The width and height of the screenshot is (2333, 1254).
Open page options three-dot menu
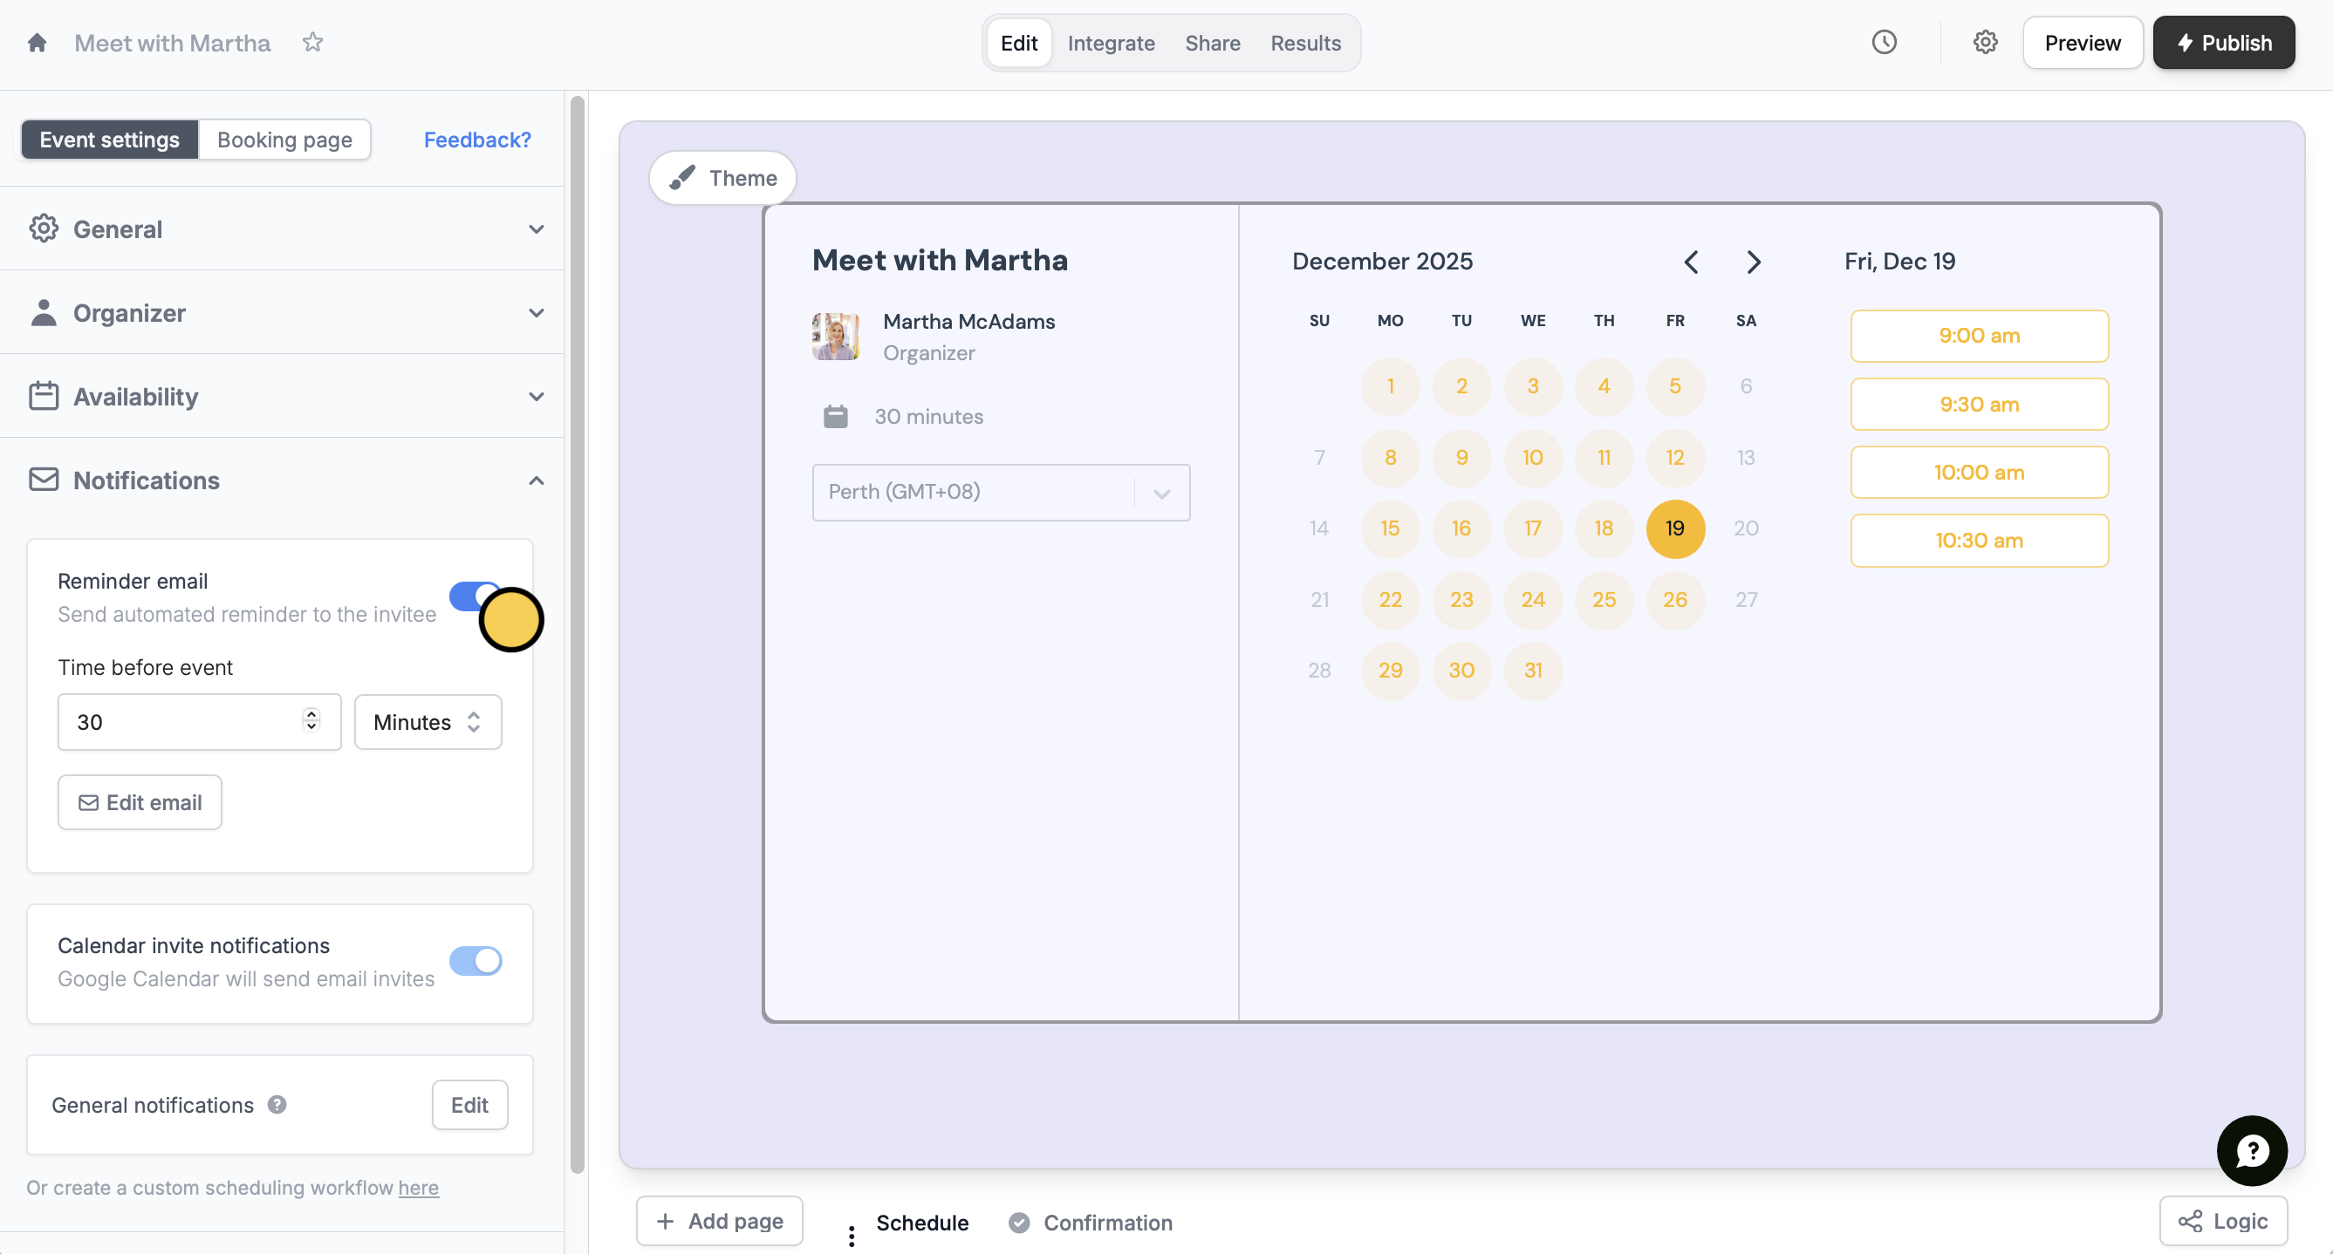pyautogui.click(x=852, y=1235)
